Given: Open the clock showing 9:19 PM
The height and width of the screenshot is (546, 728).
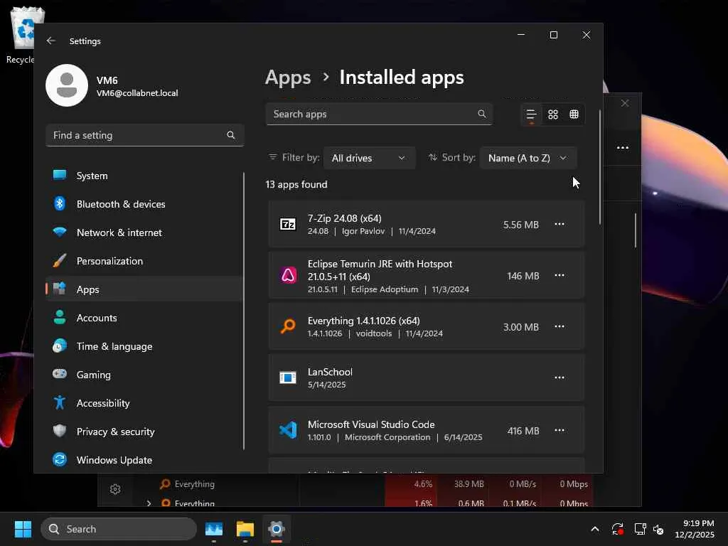Looking at the screenshot, I should 695,529.
